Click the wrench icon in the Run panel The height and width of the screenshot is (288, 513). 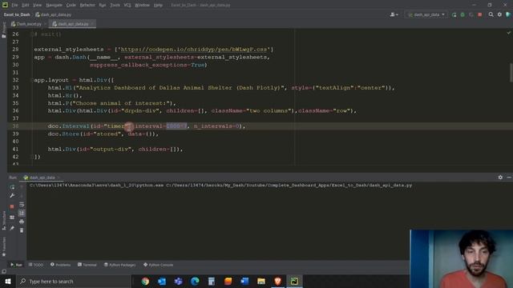[x=12, y=195]
